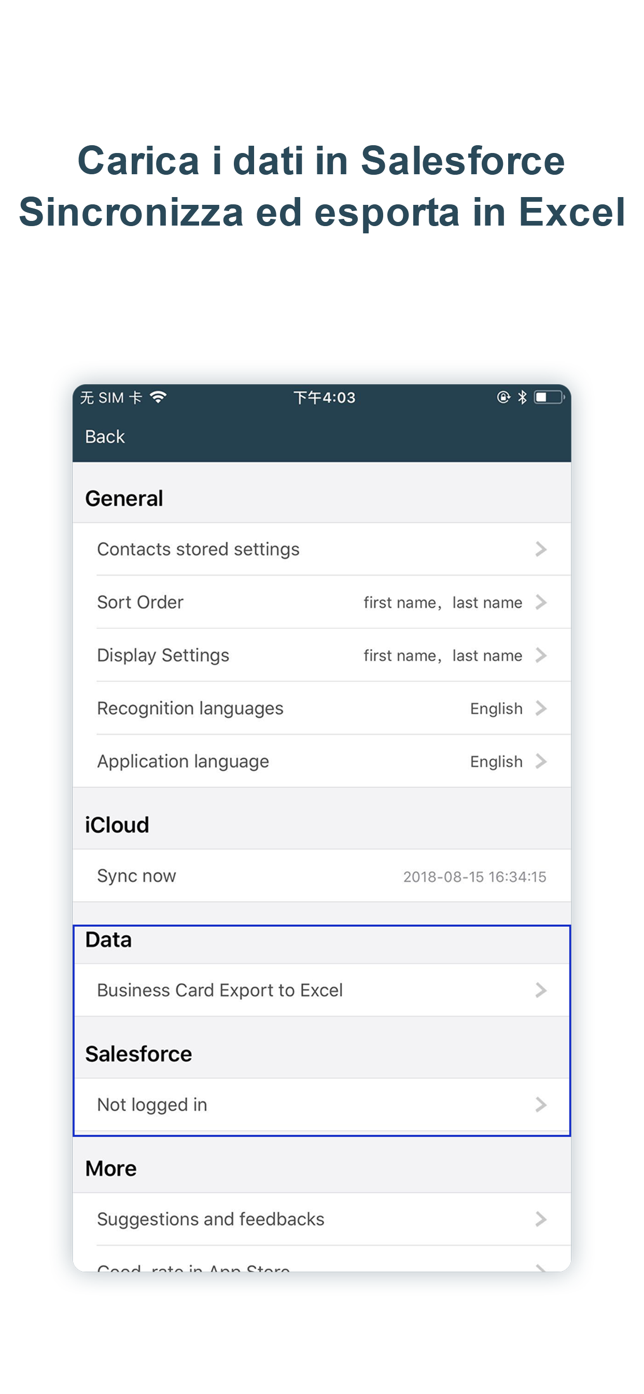Viewport: 644px width, 1394px height.
Task: Tap Display Settings value first name, last name
Action: tap(443, 656)
